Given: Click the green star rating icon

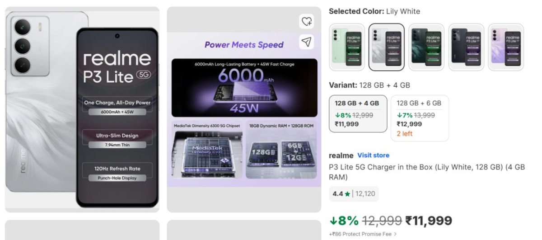Looking at the screenshot, I should [347, 194].
